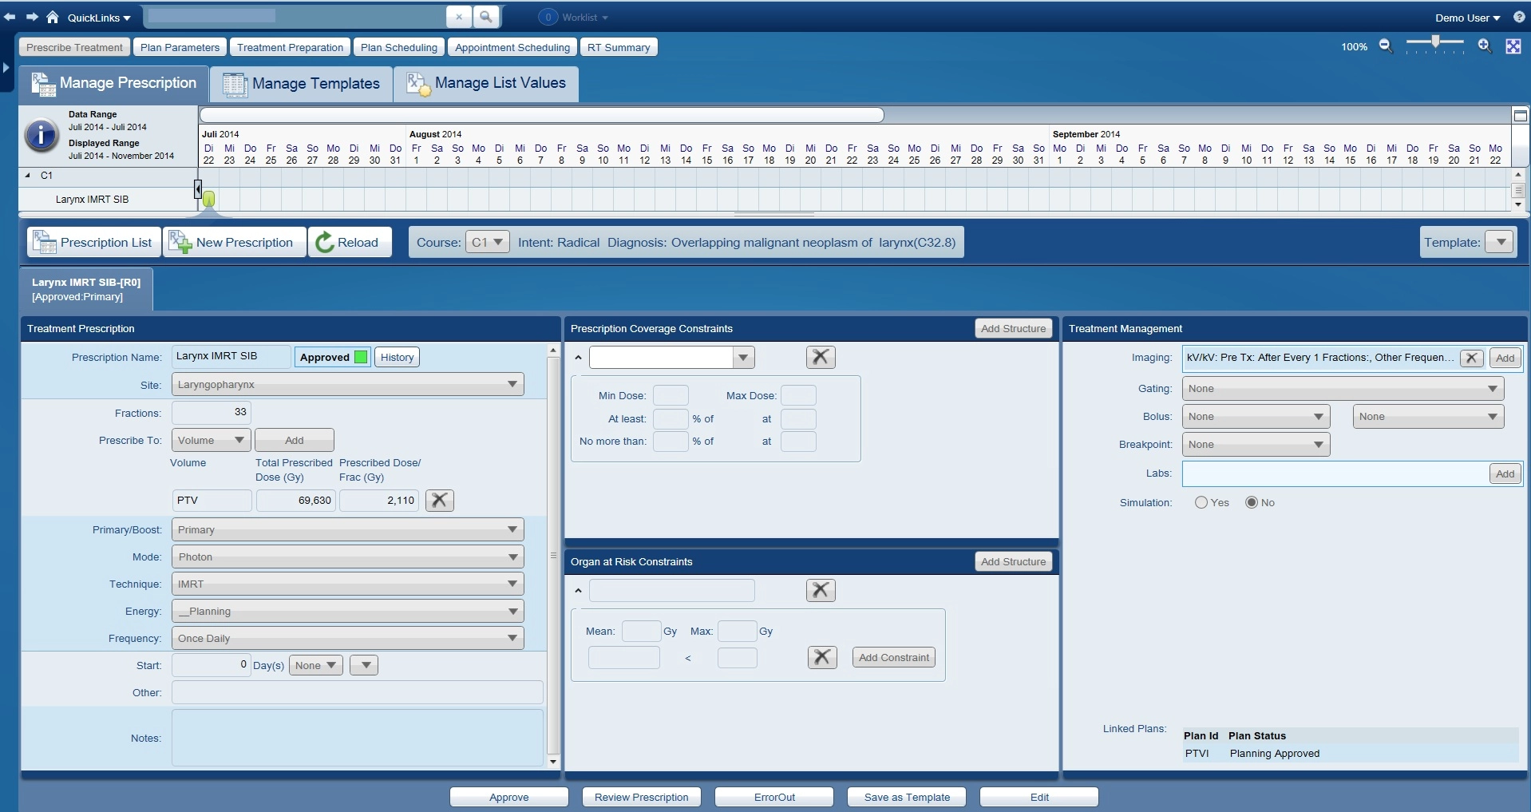This screenshot has height=812, width=1531.
Task: Click the search magnifier icon
Action: (x=485, y=17)
